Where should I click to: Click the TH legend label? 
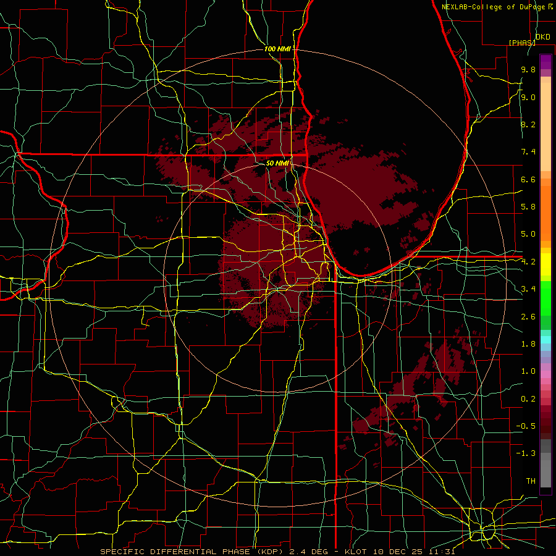tap(531, 481)
